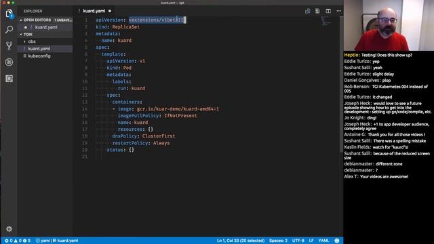Expand the obs folder

pyautogui.click(x=32, y=41)
